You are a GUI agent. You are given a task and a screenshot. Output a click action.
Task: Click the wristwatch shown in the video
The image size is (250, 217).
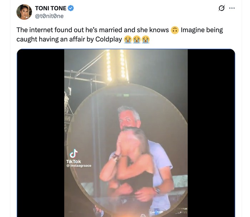pos(156,190)
